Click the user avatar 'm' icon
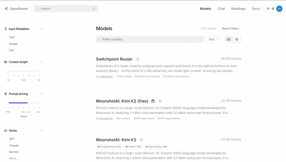This screenshot has width=286, height=162. tap(279, 9)
